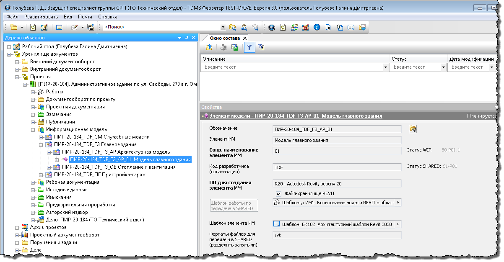Click the pin icon on Дерево объектов panel

(187, 38)
